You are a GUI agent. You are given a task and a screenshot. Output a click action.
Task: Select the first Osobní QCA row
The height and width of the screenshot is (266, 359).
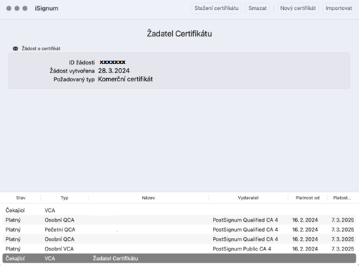click(179, 220)
